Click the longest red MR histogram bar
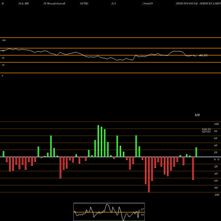Viewport: 221px width, 221px height. (x=149, y=175)
